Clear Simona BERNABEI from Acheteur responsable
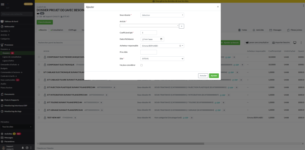The height and width of the screenshot is (150, 305). coord(180,46)
